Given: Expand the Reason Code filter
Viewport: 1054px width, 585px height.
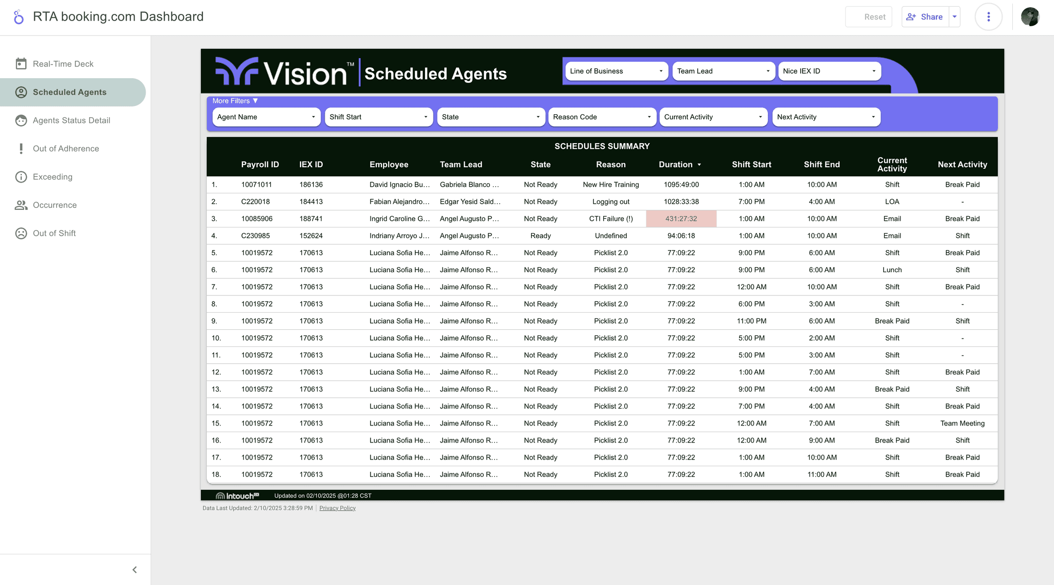Looking at the screenshot, I should (x=602, y=117).
